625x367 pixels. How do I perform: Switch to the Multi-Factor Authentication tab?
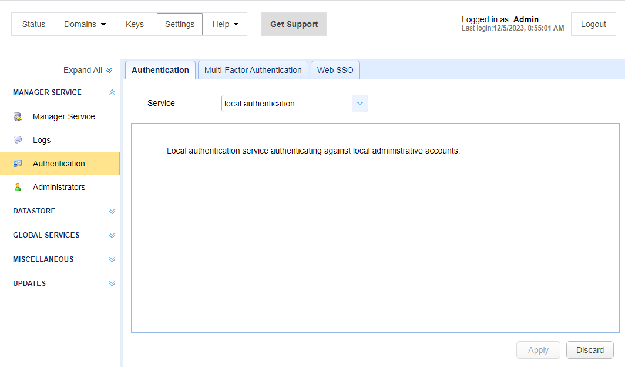(x=253, y=70)
